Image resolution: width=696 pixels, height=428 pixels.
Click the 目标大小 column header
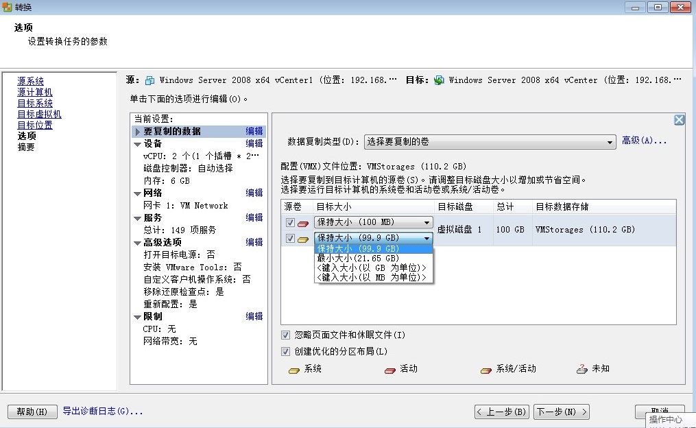tap(373, 206)
